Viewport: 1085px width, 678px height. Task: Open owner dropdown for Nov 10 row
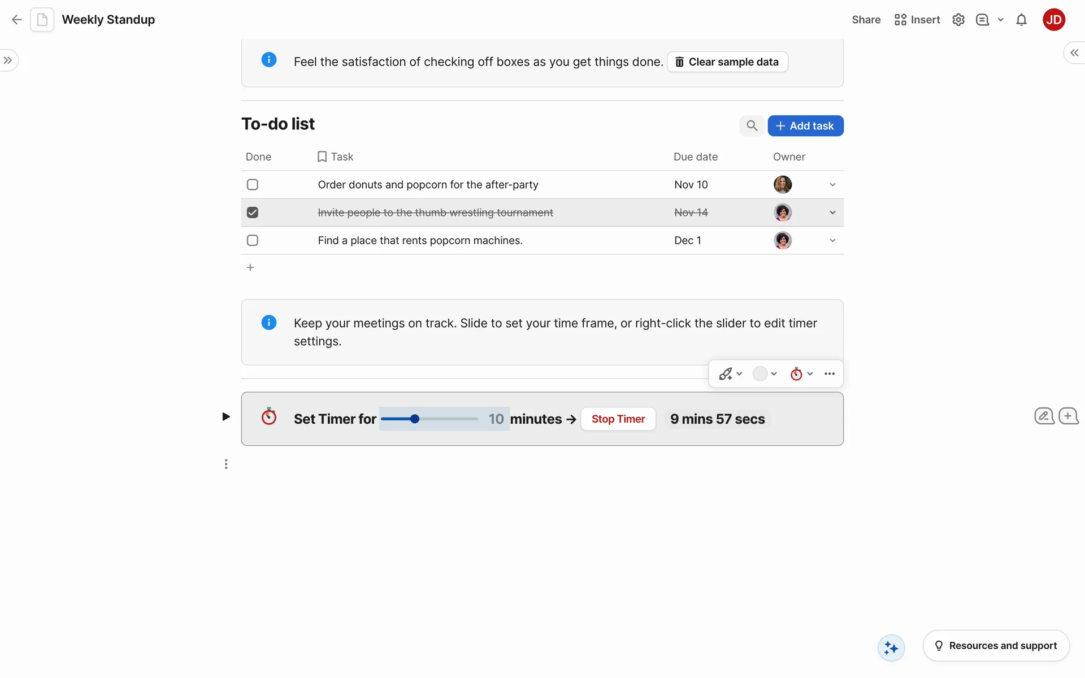(x=832, y=185)
